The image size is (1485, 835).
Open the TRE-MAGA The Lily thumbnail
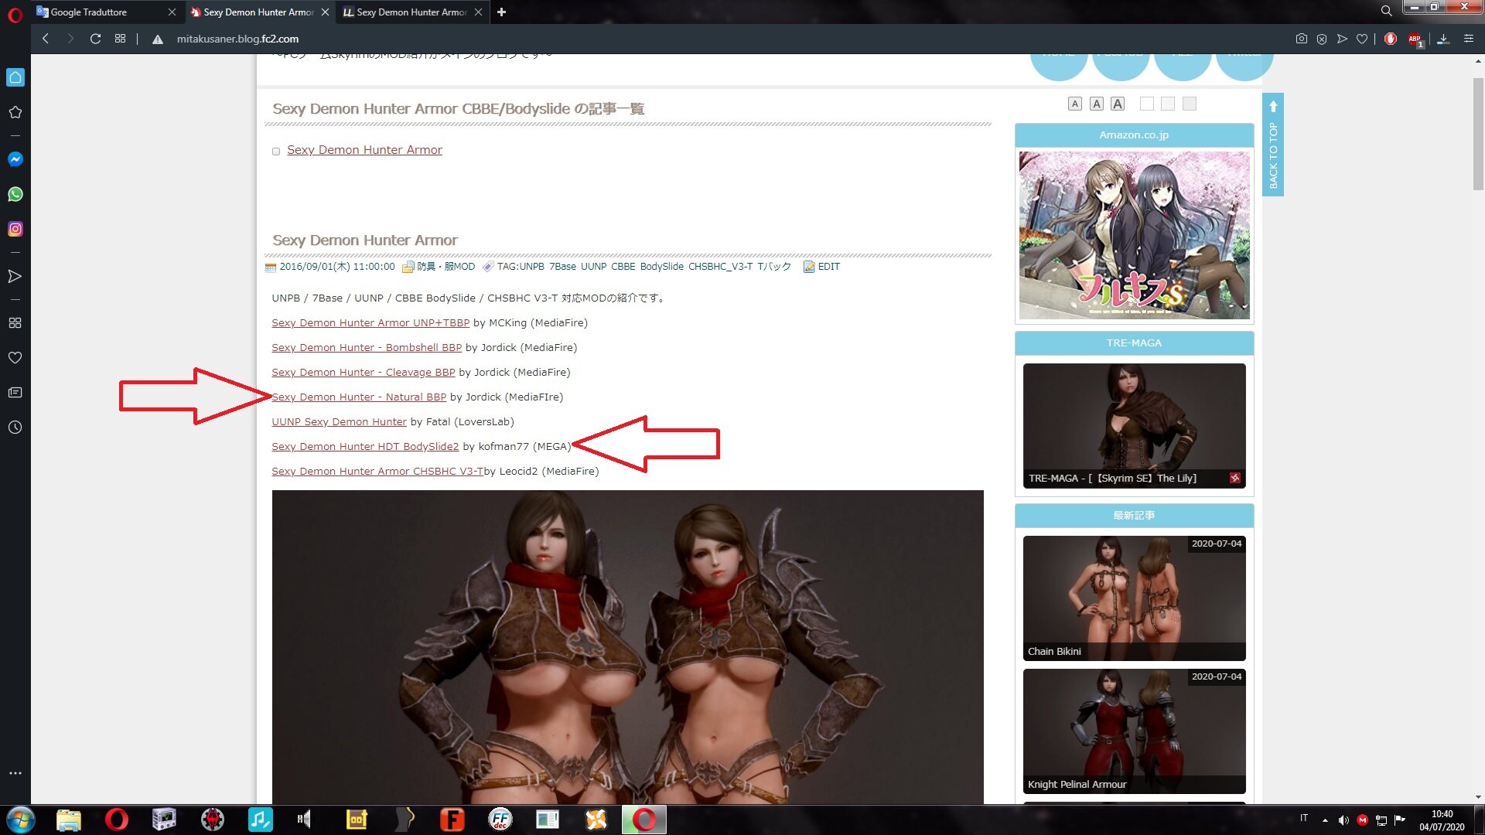point(1134,425)
